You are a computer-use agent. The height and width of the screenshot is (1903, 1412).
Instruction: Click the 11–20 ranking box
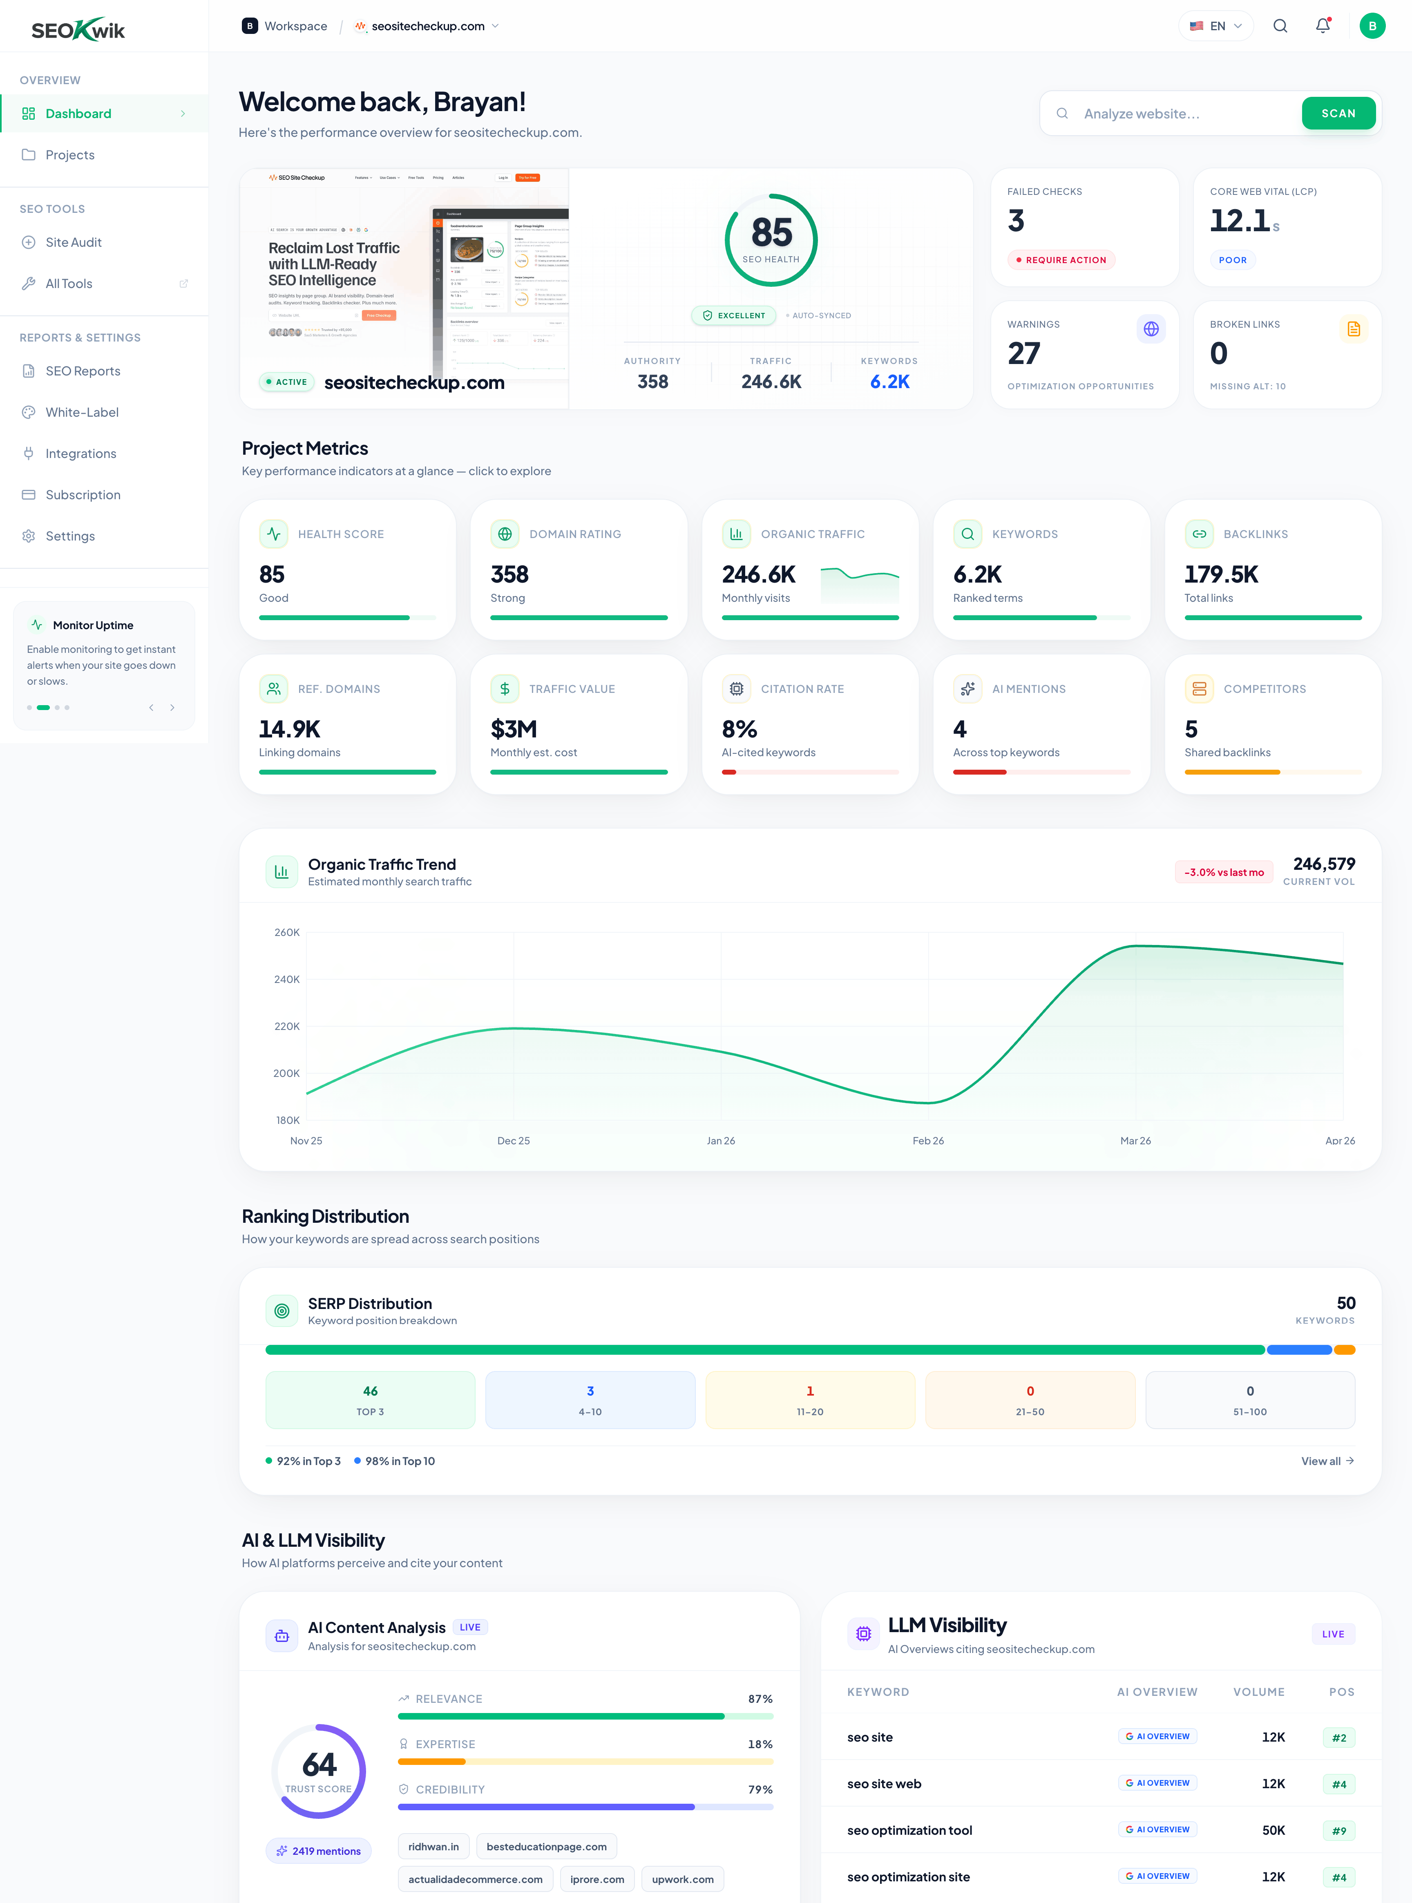[x=810, y=1400]
